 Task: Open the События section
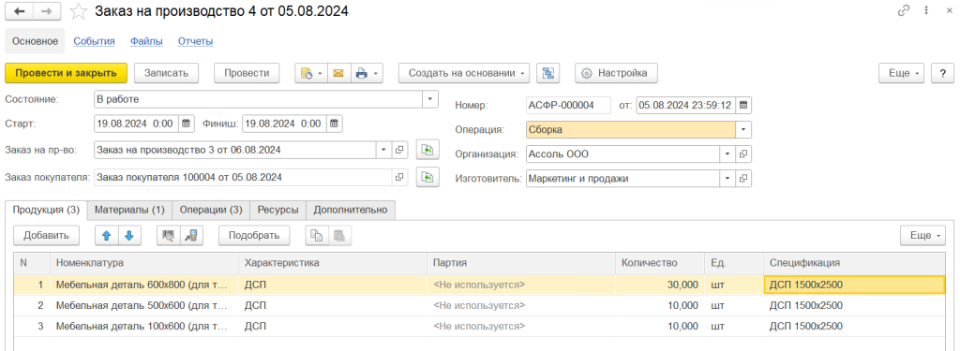click(95, 41)
